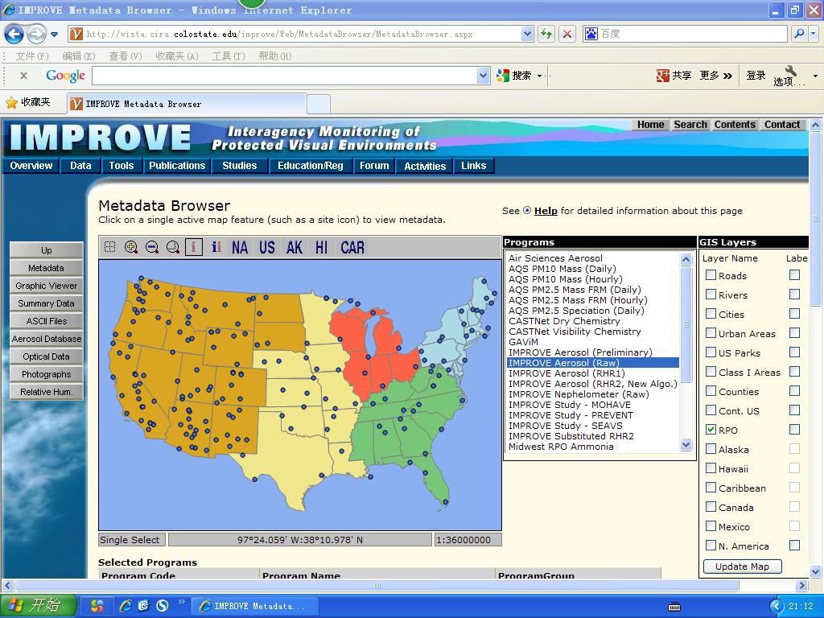Click the browser refresh icon
The image size is (824, 618).
click(x=546, y=34)
